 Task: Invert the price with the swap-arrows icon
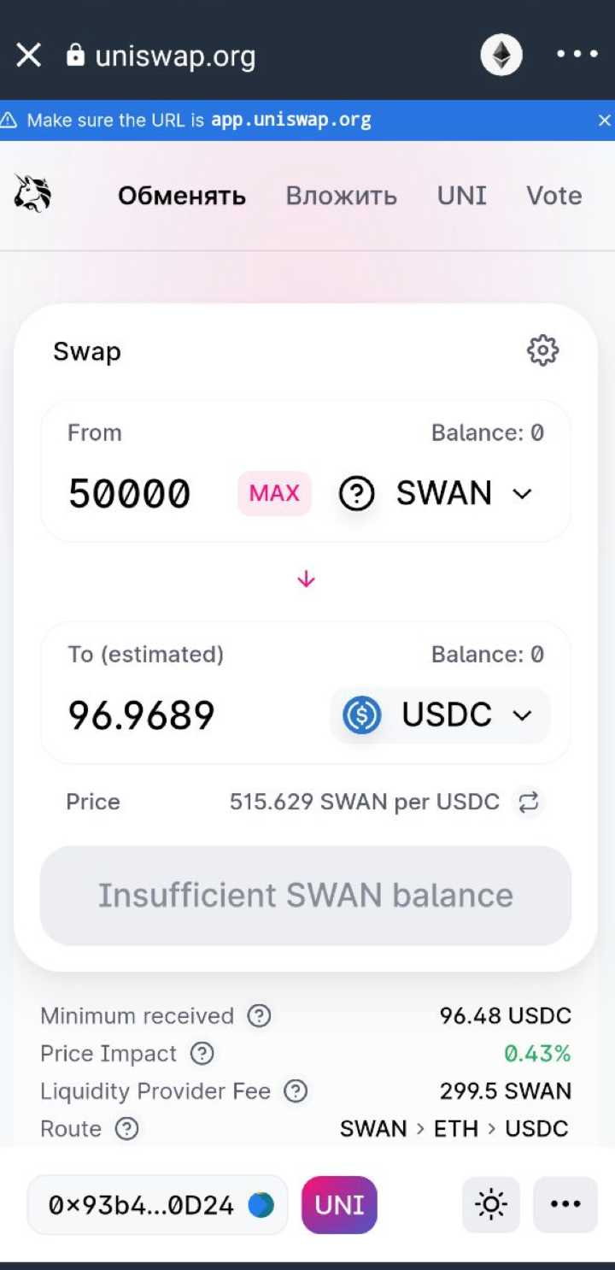click(529, 802)
